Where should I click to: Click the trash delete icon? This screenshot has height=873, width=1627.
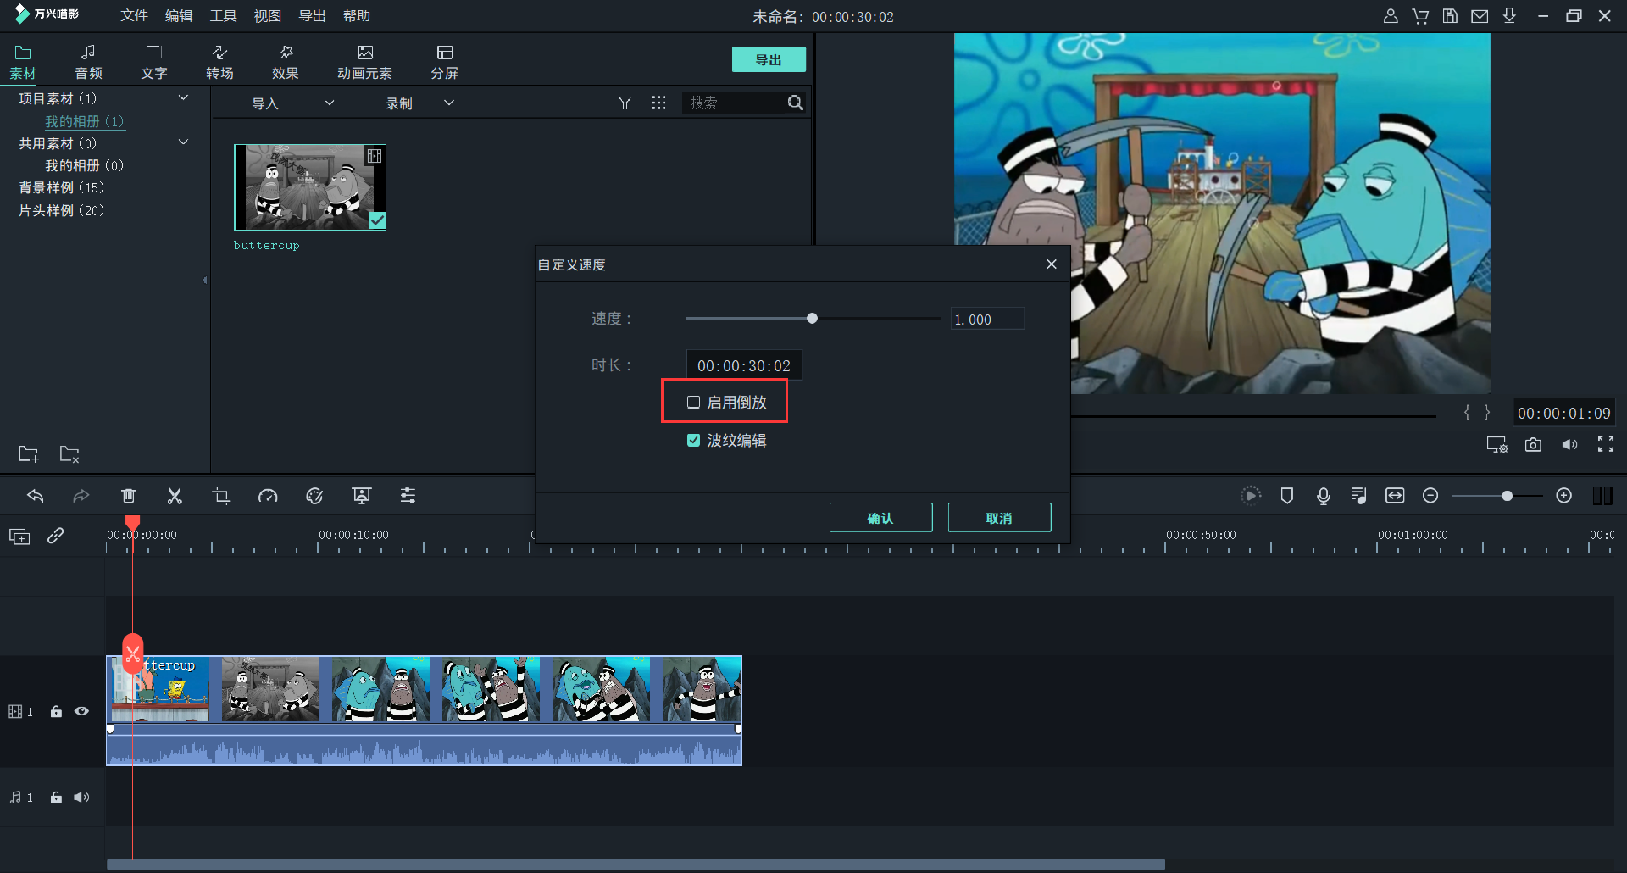[x=129, y=496]
